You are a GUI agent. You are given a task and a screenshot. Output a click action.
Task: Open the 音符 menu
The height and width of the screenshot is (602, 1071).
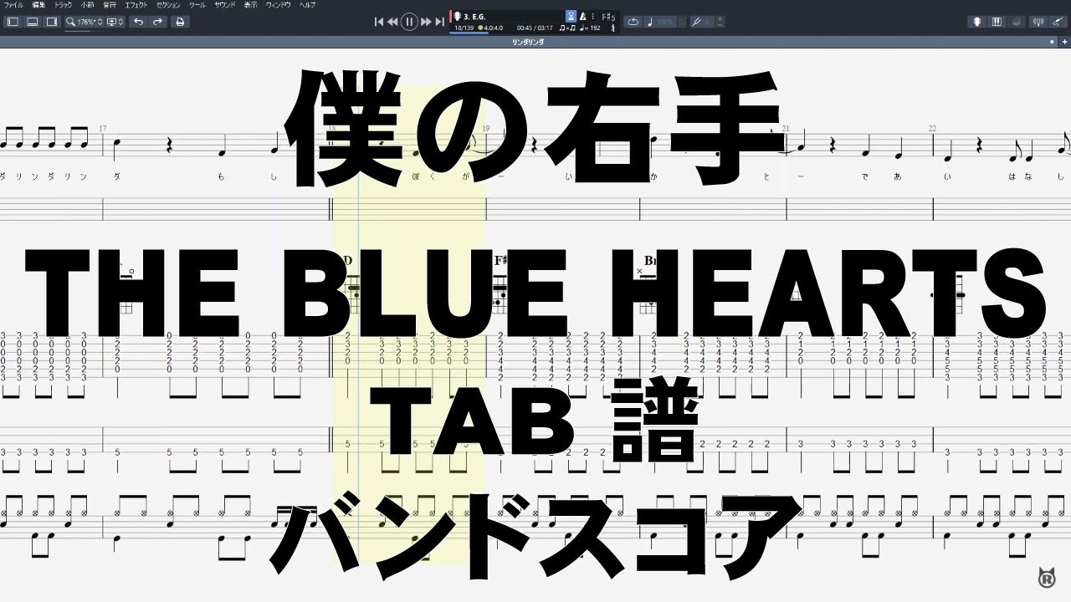110,5
